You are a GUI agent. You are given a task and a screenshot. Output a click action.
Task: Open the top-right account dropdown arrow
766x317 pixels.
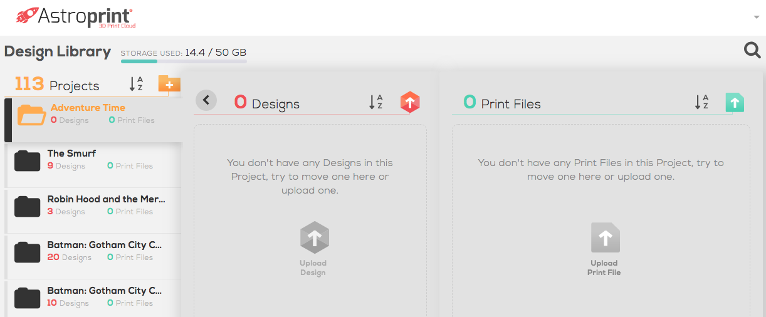coord(757,18)
